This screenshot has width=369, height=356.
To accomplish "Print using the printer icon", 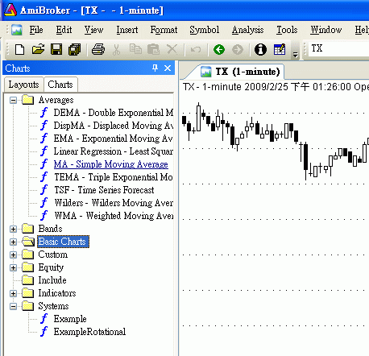I will tap(98, 50).
